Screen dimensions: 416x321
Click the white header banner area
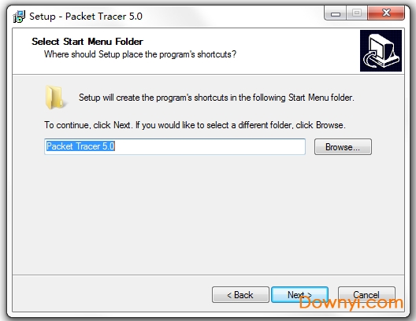click(x=186, y=51)
